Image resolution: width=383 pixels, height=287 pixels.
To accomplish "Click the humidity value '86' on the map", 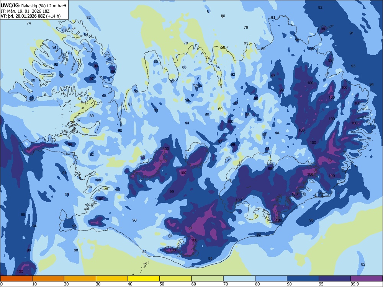I will 184,67.
